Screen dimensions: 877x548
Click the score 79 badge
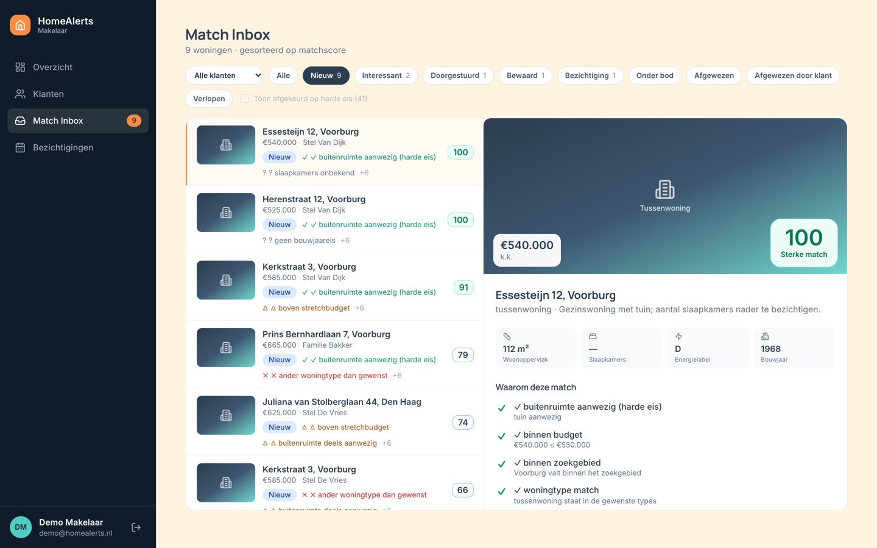[463, 355]
